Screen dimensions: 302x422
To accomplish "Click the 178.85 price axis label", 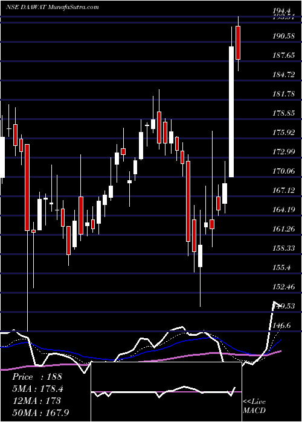I will [x=283, y=113].
